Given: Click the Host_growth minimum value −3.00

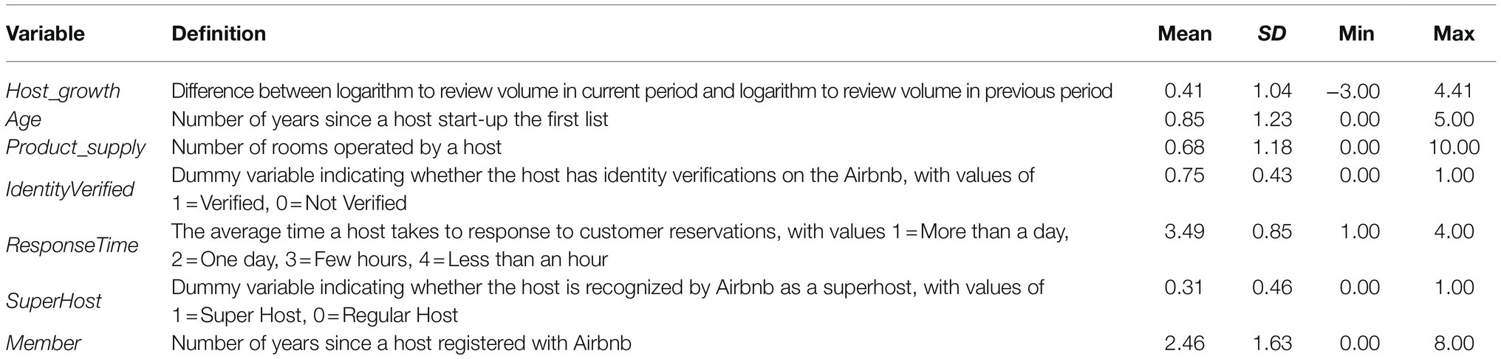Looking at the screenshot, I should click(x=1351, y=91).
